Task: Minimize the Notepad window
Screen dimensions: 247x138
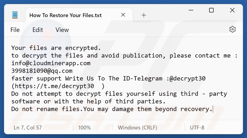Action: click(190, 10)
